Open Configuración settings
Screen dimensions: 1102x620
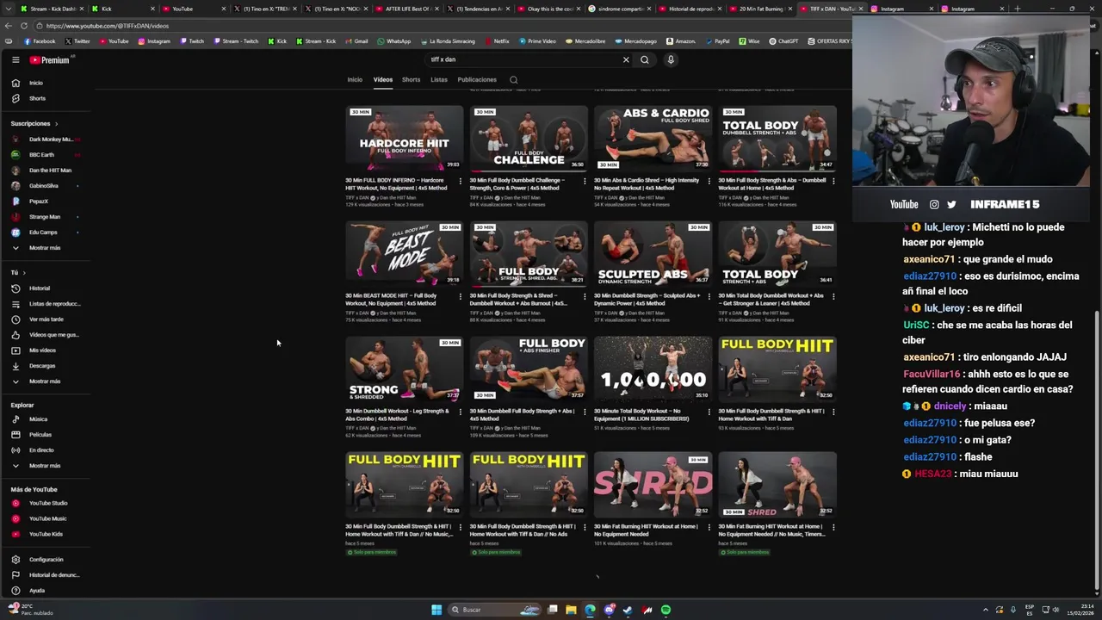[x=38, y=560]
